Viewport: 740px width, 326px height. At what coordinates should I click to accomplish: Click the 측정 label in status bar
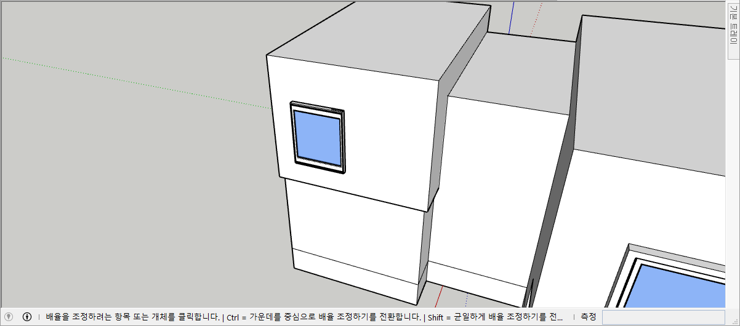tap(589, 317)
